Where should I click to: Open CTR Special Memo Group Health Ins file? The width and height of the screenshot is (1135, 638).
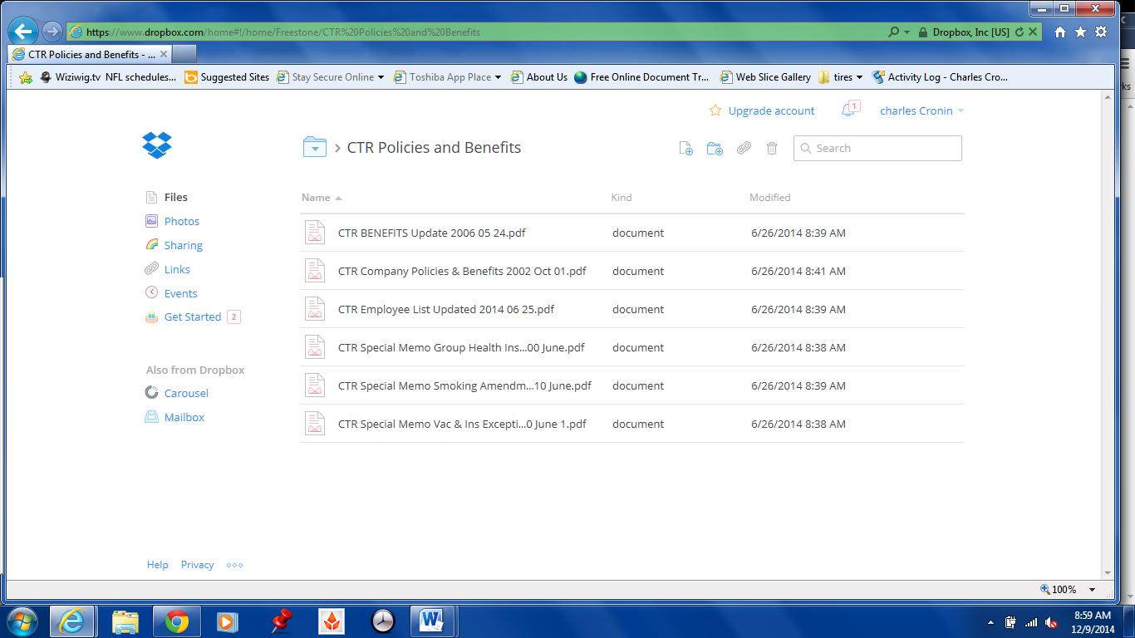point(461,347)
